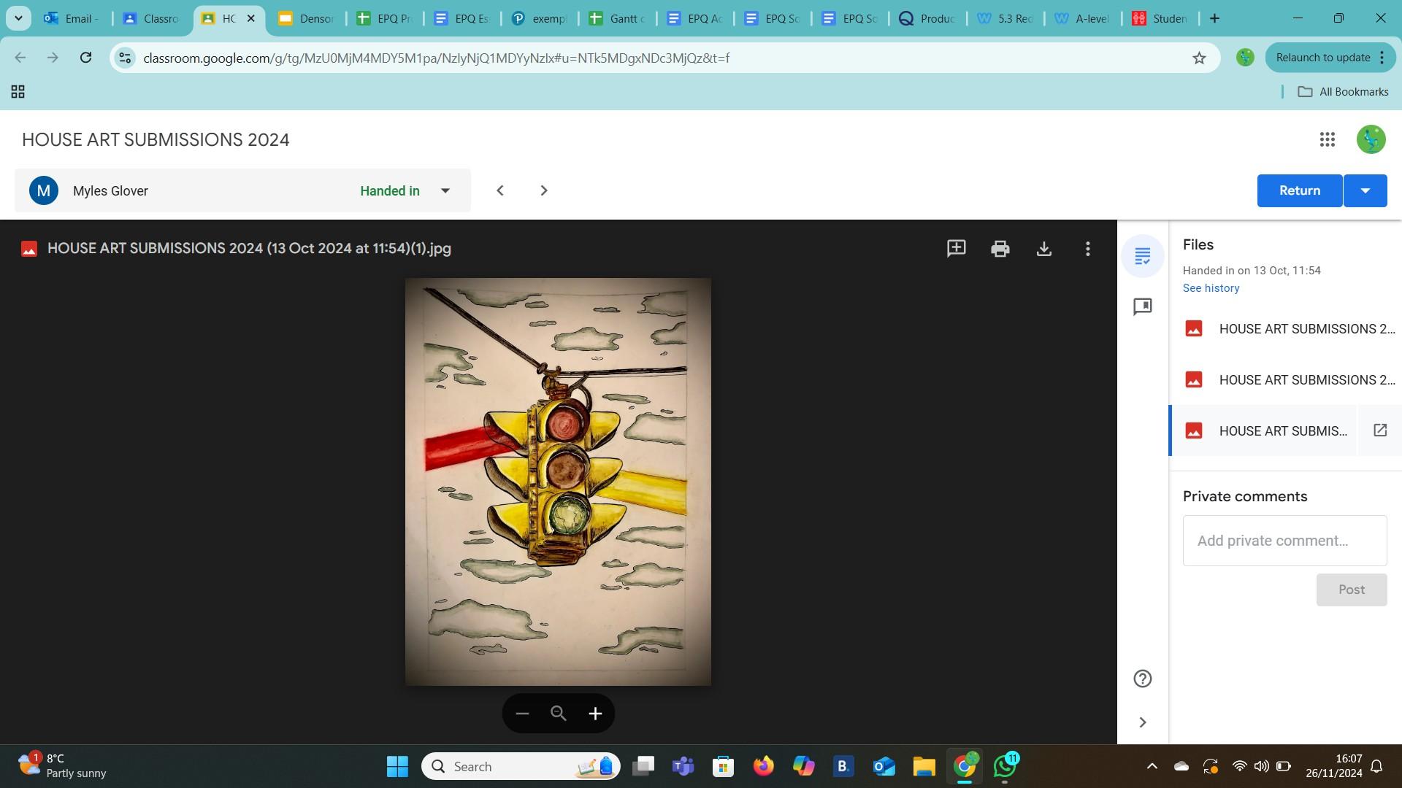Open the comment bank icon in sidebar
This screenshot has height=788, width=1402.
point(1143,306)
